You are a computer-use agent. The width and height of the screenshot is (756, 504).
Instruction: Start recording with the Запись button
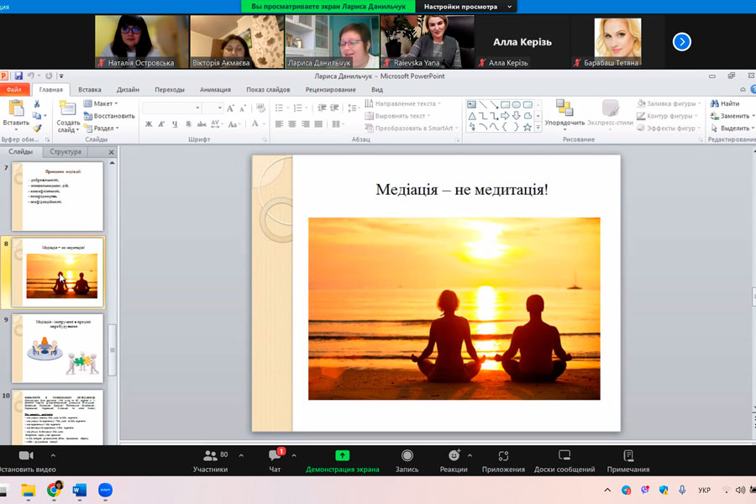coord(407,456)
